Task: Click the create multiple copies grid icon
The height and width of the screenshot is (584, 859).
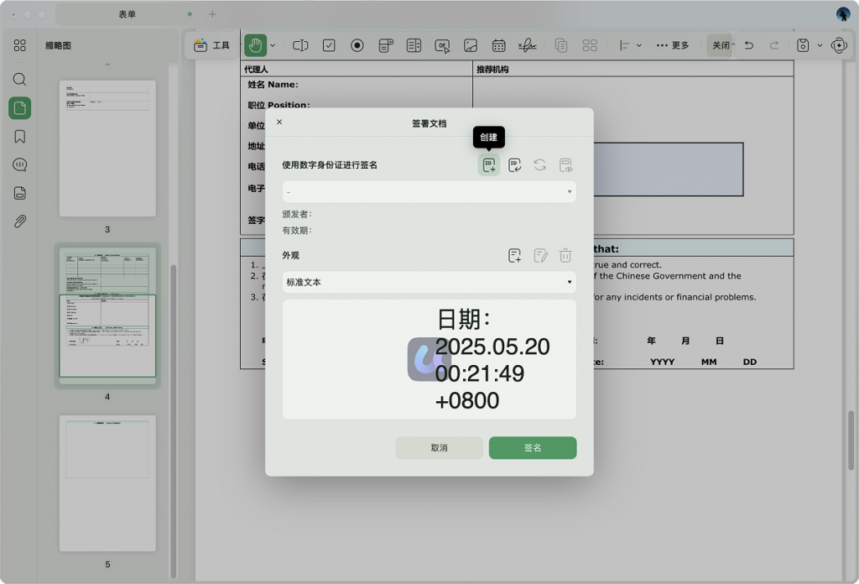Action: click(590, 45)
